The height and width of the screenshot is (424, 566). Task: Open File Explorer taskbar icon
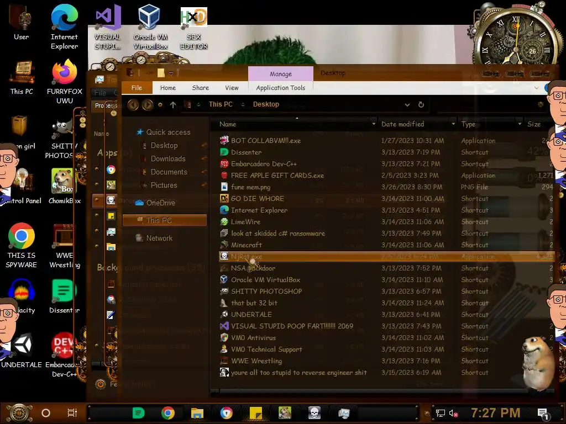[197, 413]
